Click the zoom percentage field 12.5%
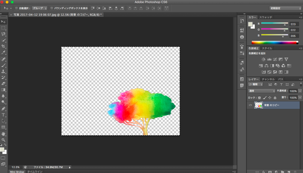The height and width of the screenshot is (173, 303). 15,167
